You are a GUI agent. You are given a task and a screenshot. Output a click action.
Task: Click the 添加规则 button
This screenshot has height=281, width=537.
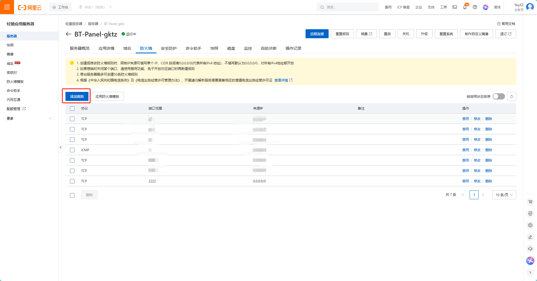tap(77, 97)
